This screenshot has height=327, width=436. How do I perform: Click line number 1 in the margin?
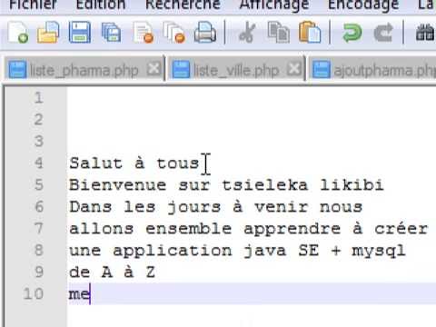point(38,98)
